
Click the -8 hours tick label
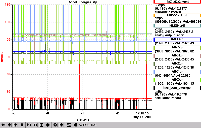click(x=14, y=113)
